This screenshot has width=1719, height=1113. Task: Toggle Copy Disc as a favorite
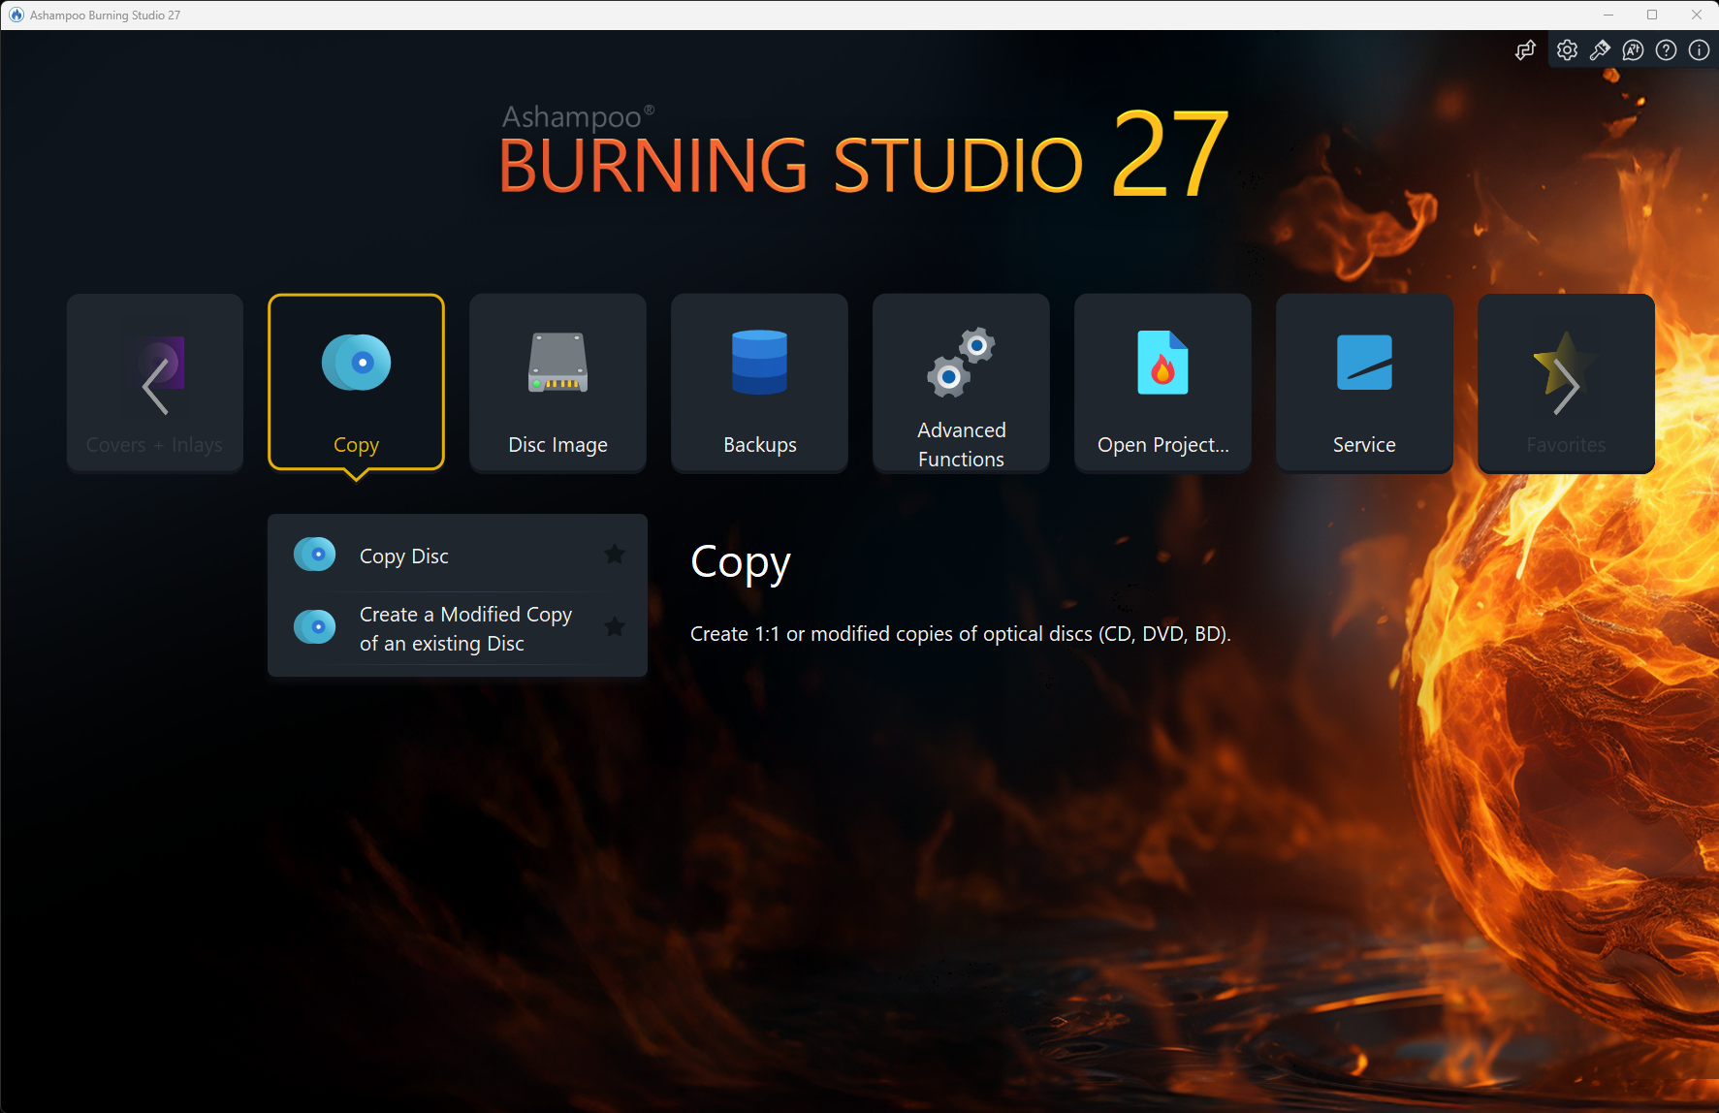tap(615, 554)
